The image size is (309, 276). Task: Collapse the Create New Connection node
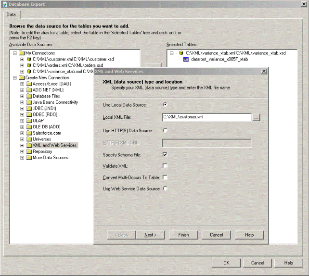pos(15,78)
